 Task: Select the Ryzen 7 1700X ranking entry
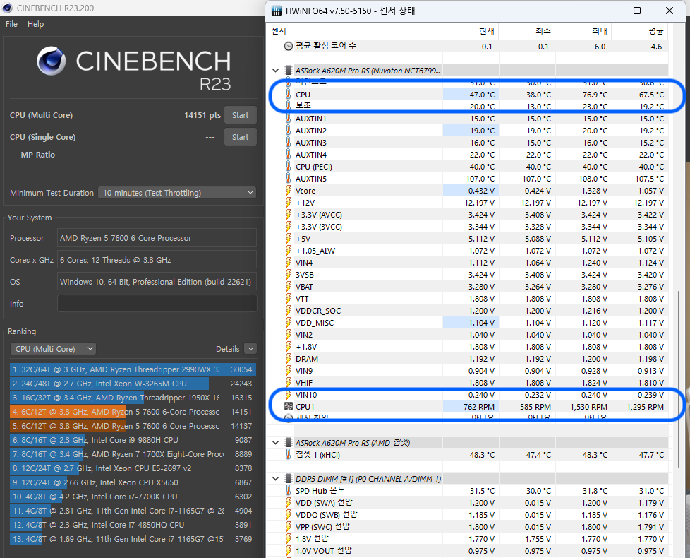(133, 454)
